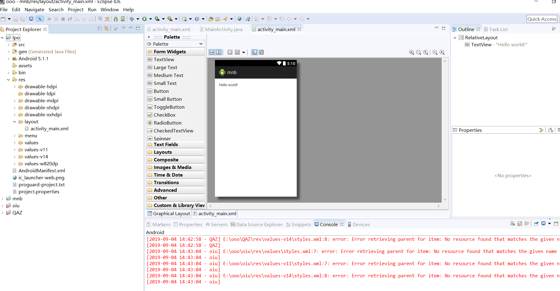Toggle vertical fill height button
The image size is (560, 291).
click(x=219, y=52)
